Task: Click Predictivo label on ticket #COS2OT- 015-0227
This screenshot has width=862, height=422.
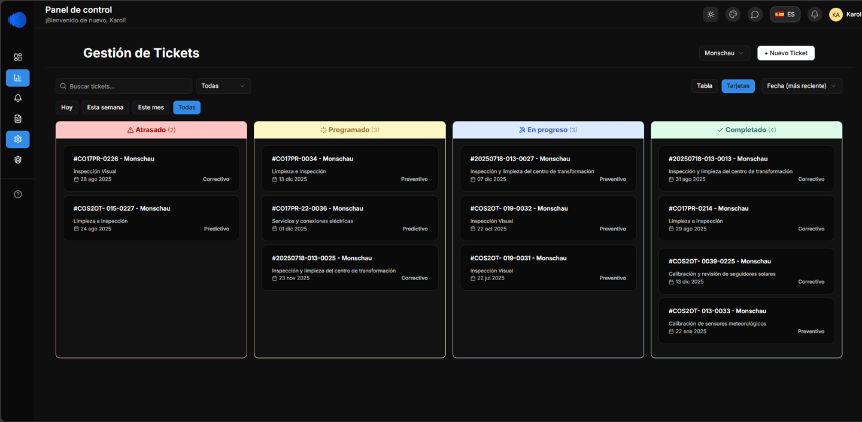Action: (x=217, y=229)
